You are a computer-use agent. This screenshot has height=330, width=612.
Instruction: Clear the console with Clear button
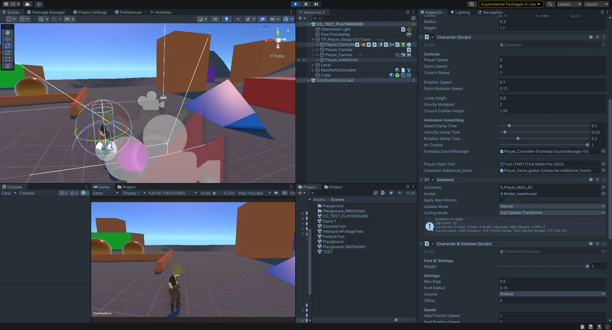point(6,193)
